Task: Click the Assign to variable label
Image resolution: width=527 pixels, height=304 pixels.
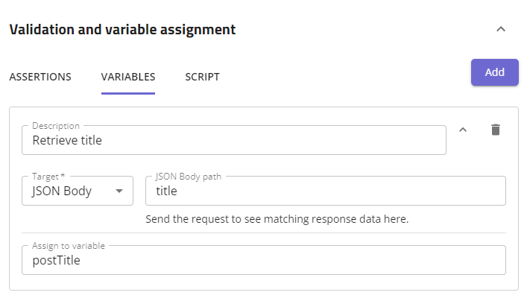Action: click(69, 246)
